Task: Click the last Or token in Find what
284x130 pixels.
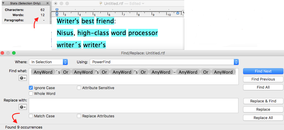Action: 206,72
